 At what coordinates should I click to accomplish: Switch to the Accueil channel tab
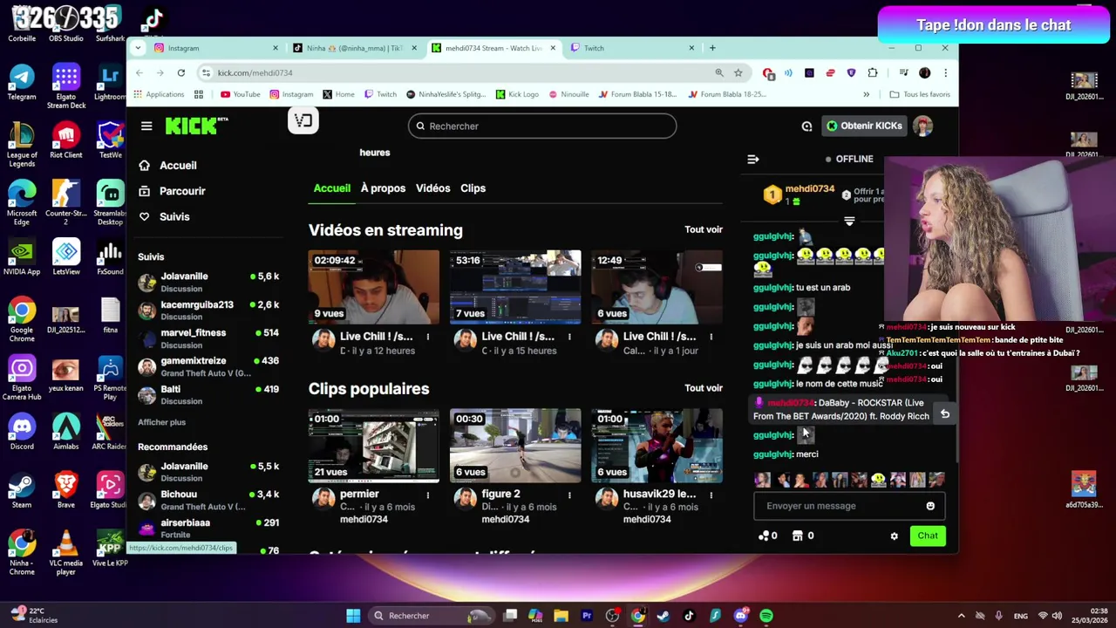click(332, 188)
